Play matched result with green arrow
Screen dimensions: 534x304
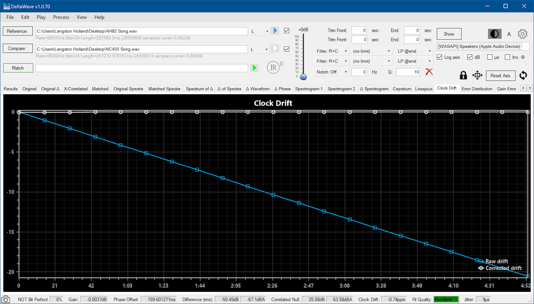(x=254, y=68)
